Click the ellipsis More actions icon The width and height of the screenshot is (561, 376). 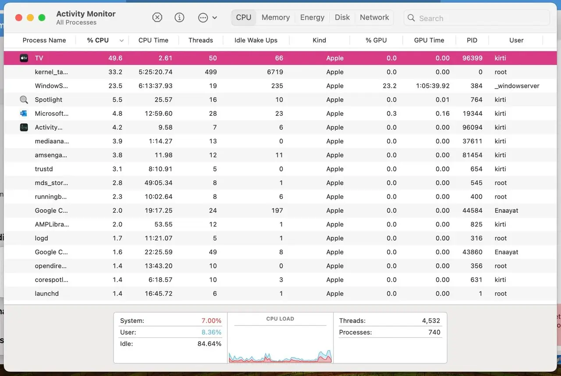pos(203,18)
